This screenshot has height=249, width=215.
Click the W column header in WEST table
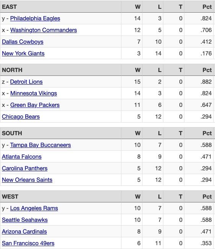click(x=138, y=197)
